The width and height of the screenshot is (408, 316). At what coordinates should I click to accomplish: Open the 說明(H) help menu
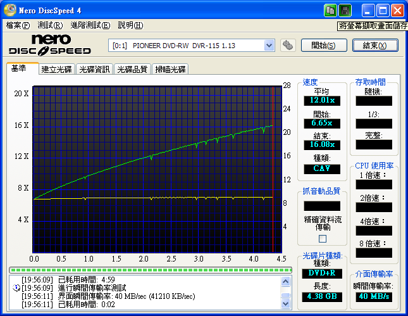[130, 25]
